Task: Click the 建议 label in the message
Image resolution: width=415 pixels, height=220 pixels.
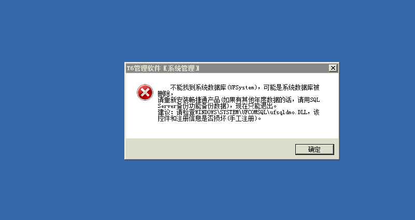Action: 164,113
